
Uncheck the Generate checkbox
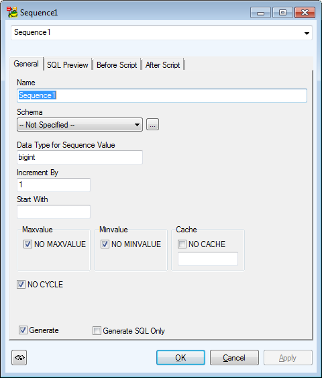tap(23, 330)
